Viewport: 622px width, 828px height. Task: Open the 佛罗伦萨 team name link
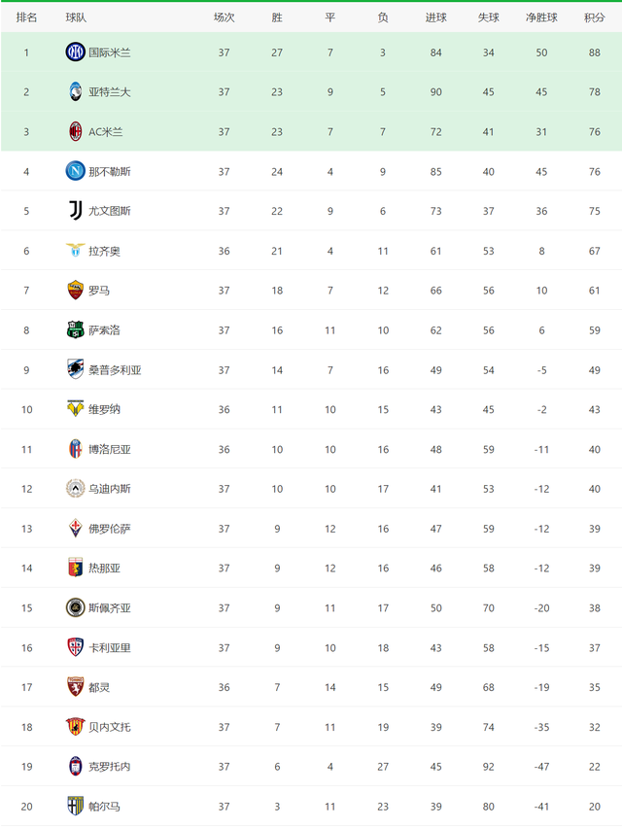click(109, 529)
